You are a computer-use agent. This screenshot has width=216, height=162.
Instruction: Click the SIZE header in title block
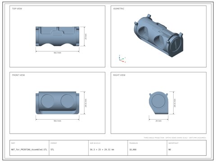pyautogui.click(x=95, y=143)
